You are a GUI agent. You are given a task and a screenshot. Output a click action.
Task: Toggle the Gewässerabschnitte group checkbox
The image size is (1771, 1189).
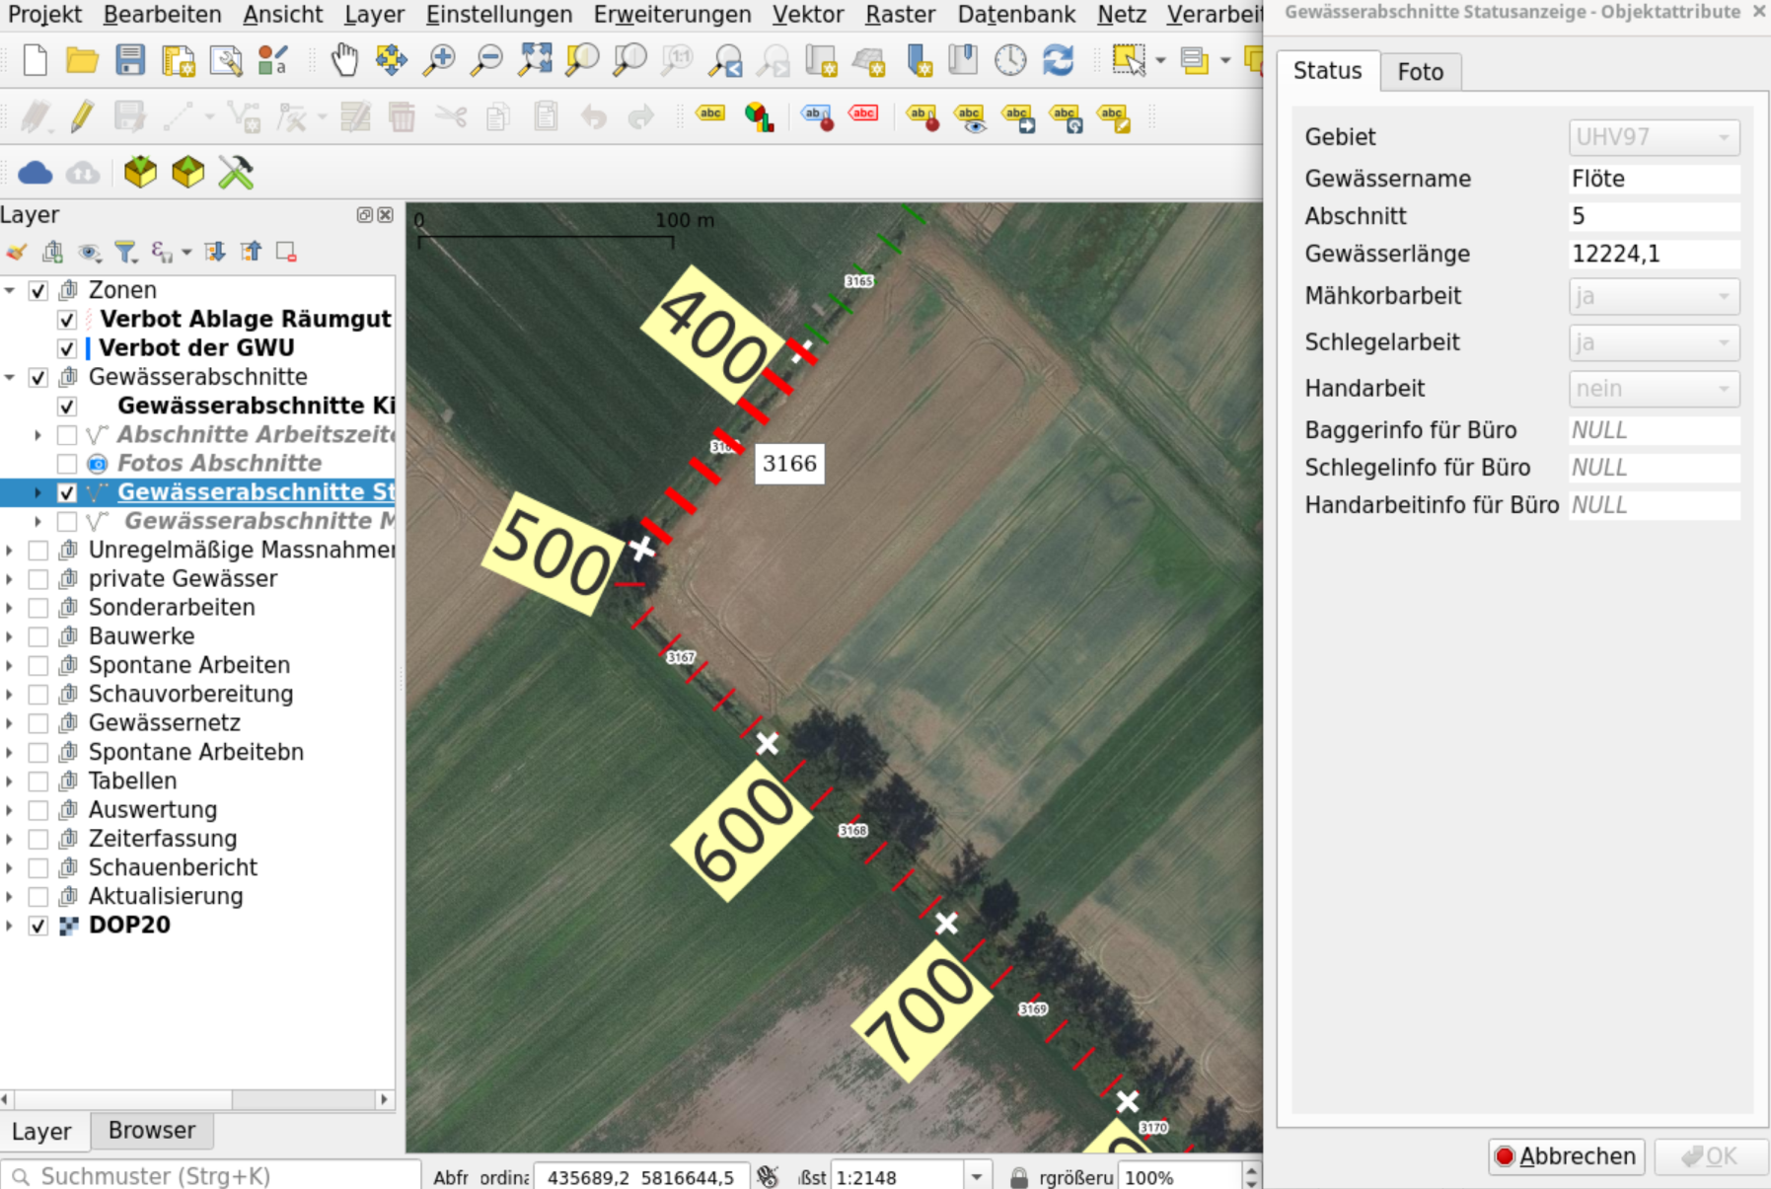coord(38,377)
